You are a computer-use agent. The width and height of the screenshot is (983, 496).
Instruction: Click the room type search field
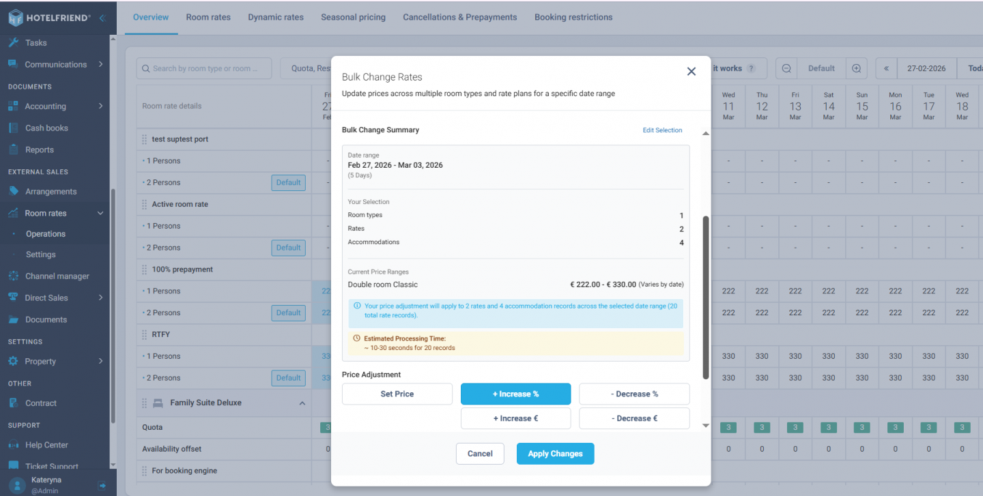[x=203, y=68]
